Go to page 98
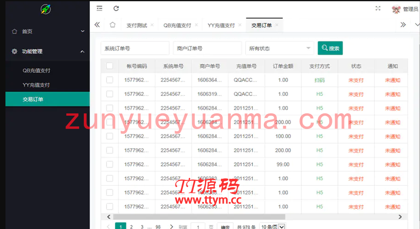 pyautogui.click(x=158, y=227)
